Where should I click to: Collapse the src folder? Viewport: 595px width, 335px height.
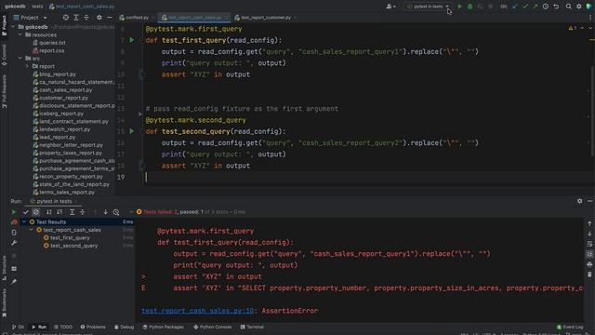tap(20, 58)
